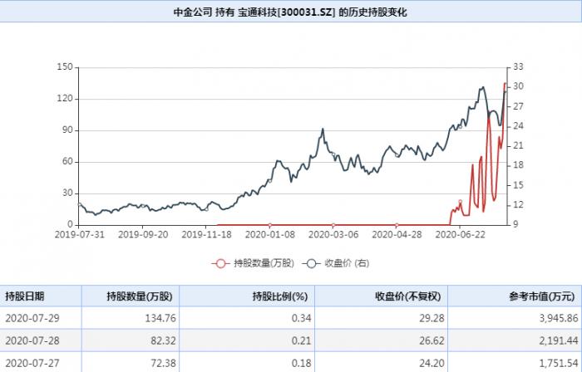Click the first closing price marker at 2019-07-31

(80, 204)
